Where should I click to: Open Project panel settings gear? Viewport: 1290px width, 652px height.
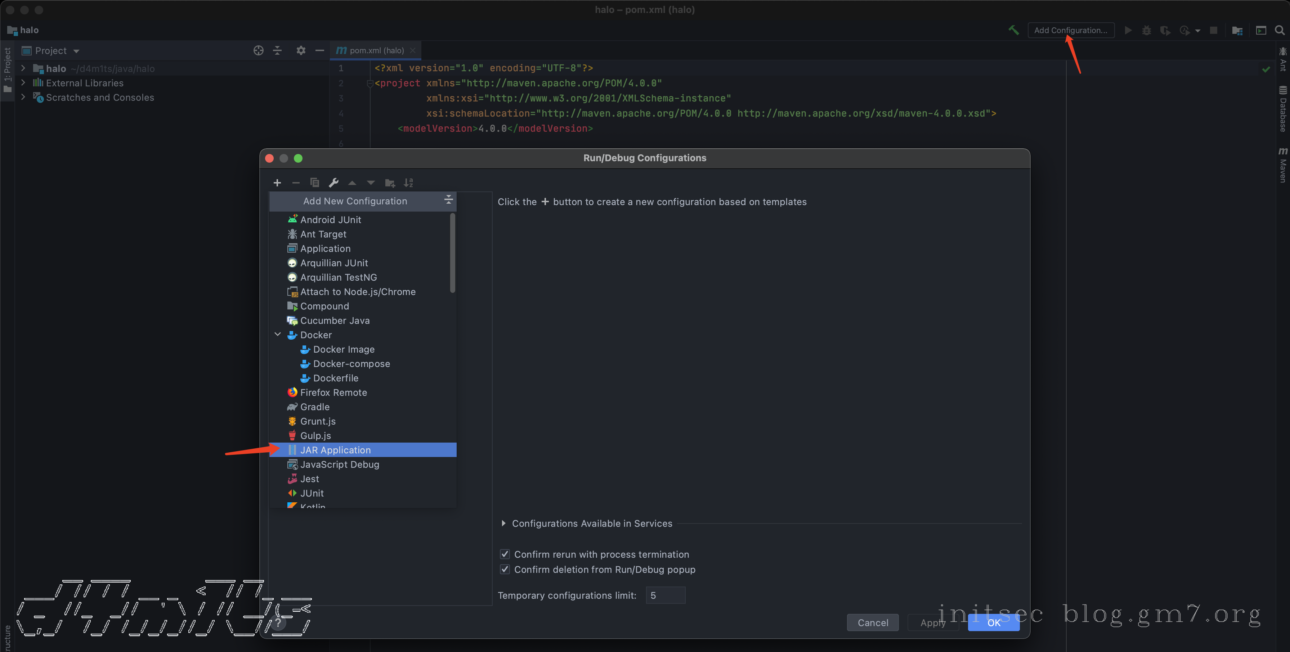click(300, 50)
